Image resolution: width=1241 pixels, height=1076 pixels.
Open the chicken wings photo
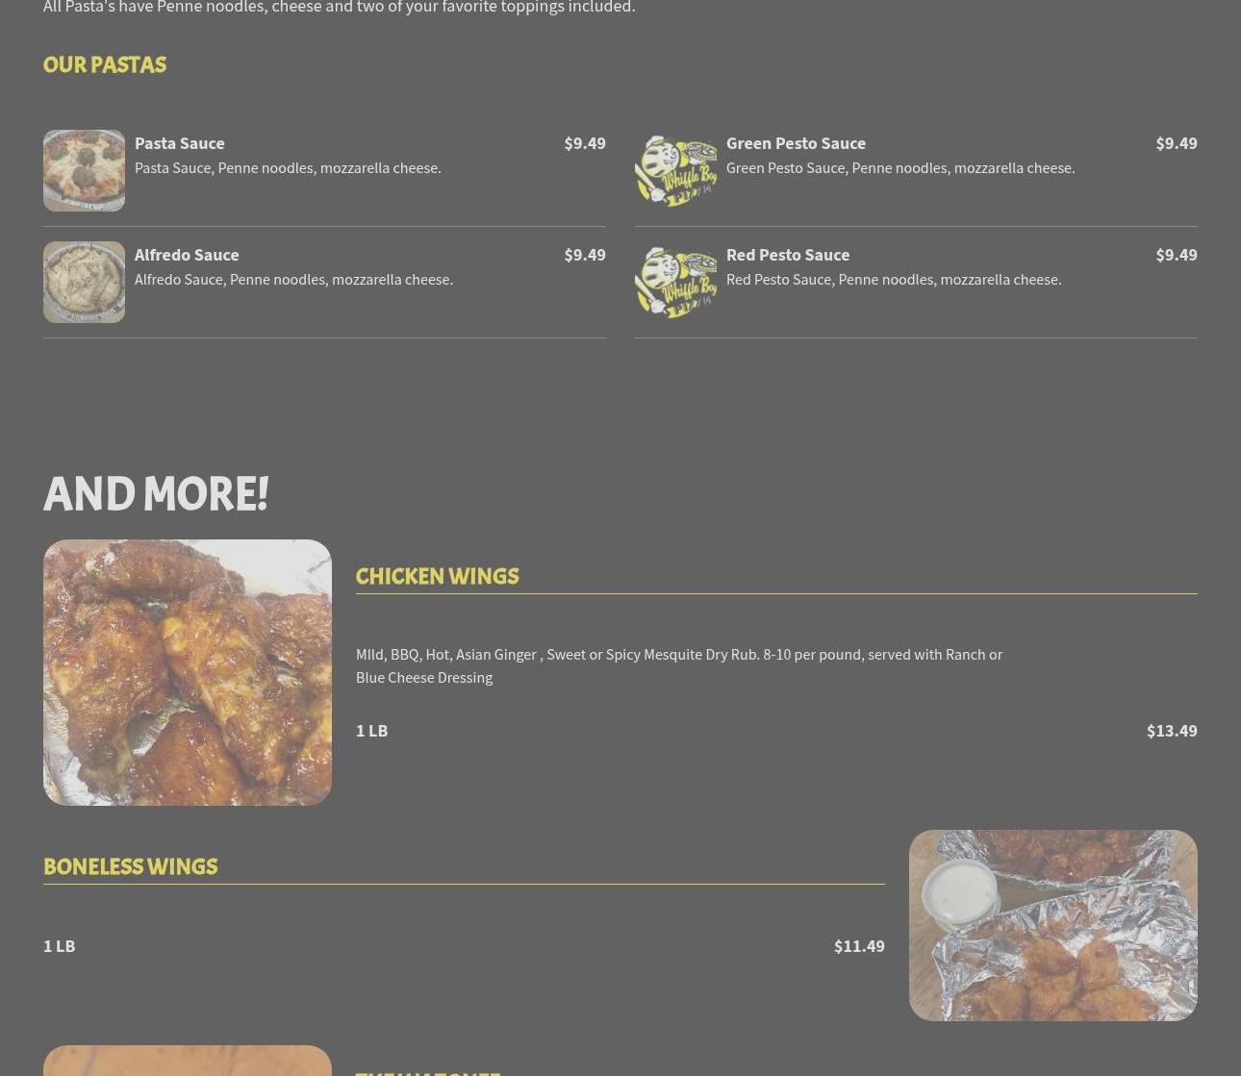[x=188, y=672]
